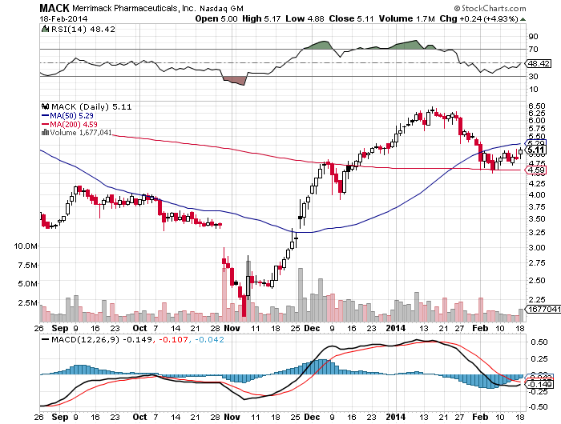Click the 18-Feb-2014 date label
561x424 pixels.
coord(63,19)
